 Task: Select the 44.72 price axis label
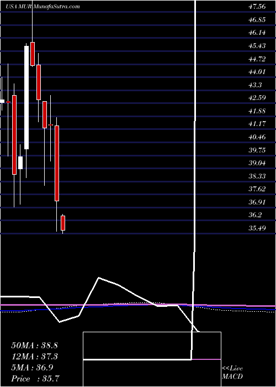click(257, 59)
